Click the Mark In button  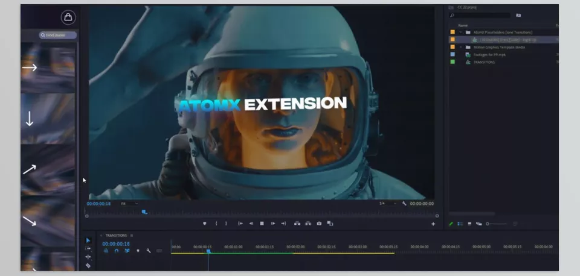pos(216,224)
